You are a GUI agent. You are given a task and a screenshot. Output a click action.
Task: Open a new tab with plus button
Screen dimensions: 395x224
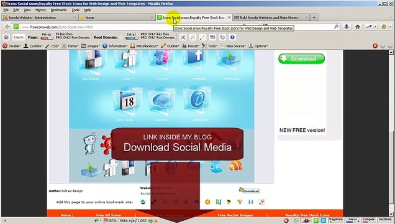(314, 17)
